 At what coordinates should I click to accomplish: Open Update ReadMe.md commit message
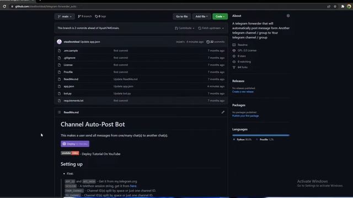125,79
